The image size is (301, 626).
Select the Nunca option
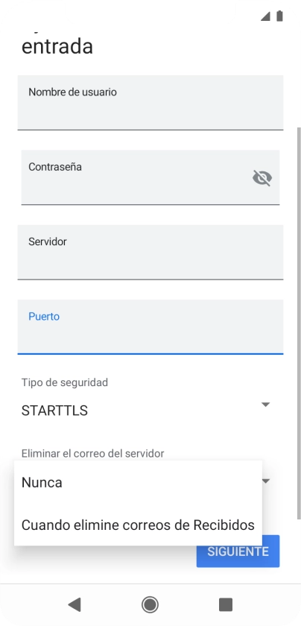(138, 482)
